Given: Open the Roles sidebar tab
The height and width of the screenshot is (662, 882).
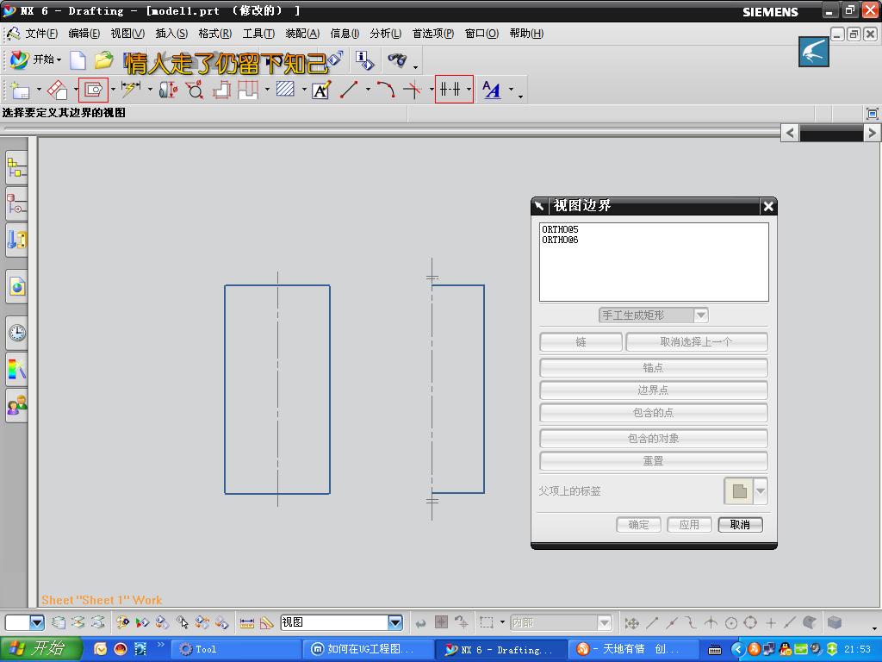Looking at the screenshot, I should [x=17, y=405].
